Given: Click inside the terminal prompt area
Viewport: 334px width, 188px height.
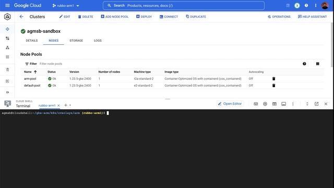Looking at the screenshot, I should tap(167, 148).
